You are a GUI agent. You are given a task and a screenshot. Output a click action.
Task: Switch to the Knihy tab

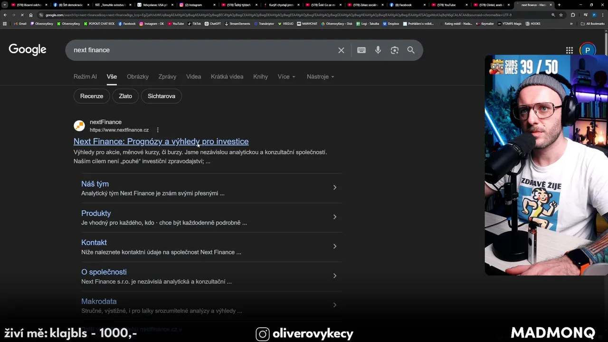coord(260,76)
